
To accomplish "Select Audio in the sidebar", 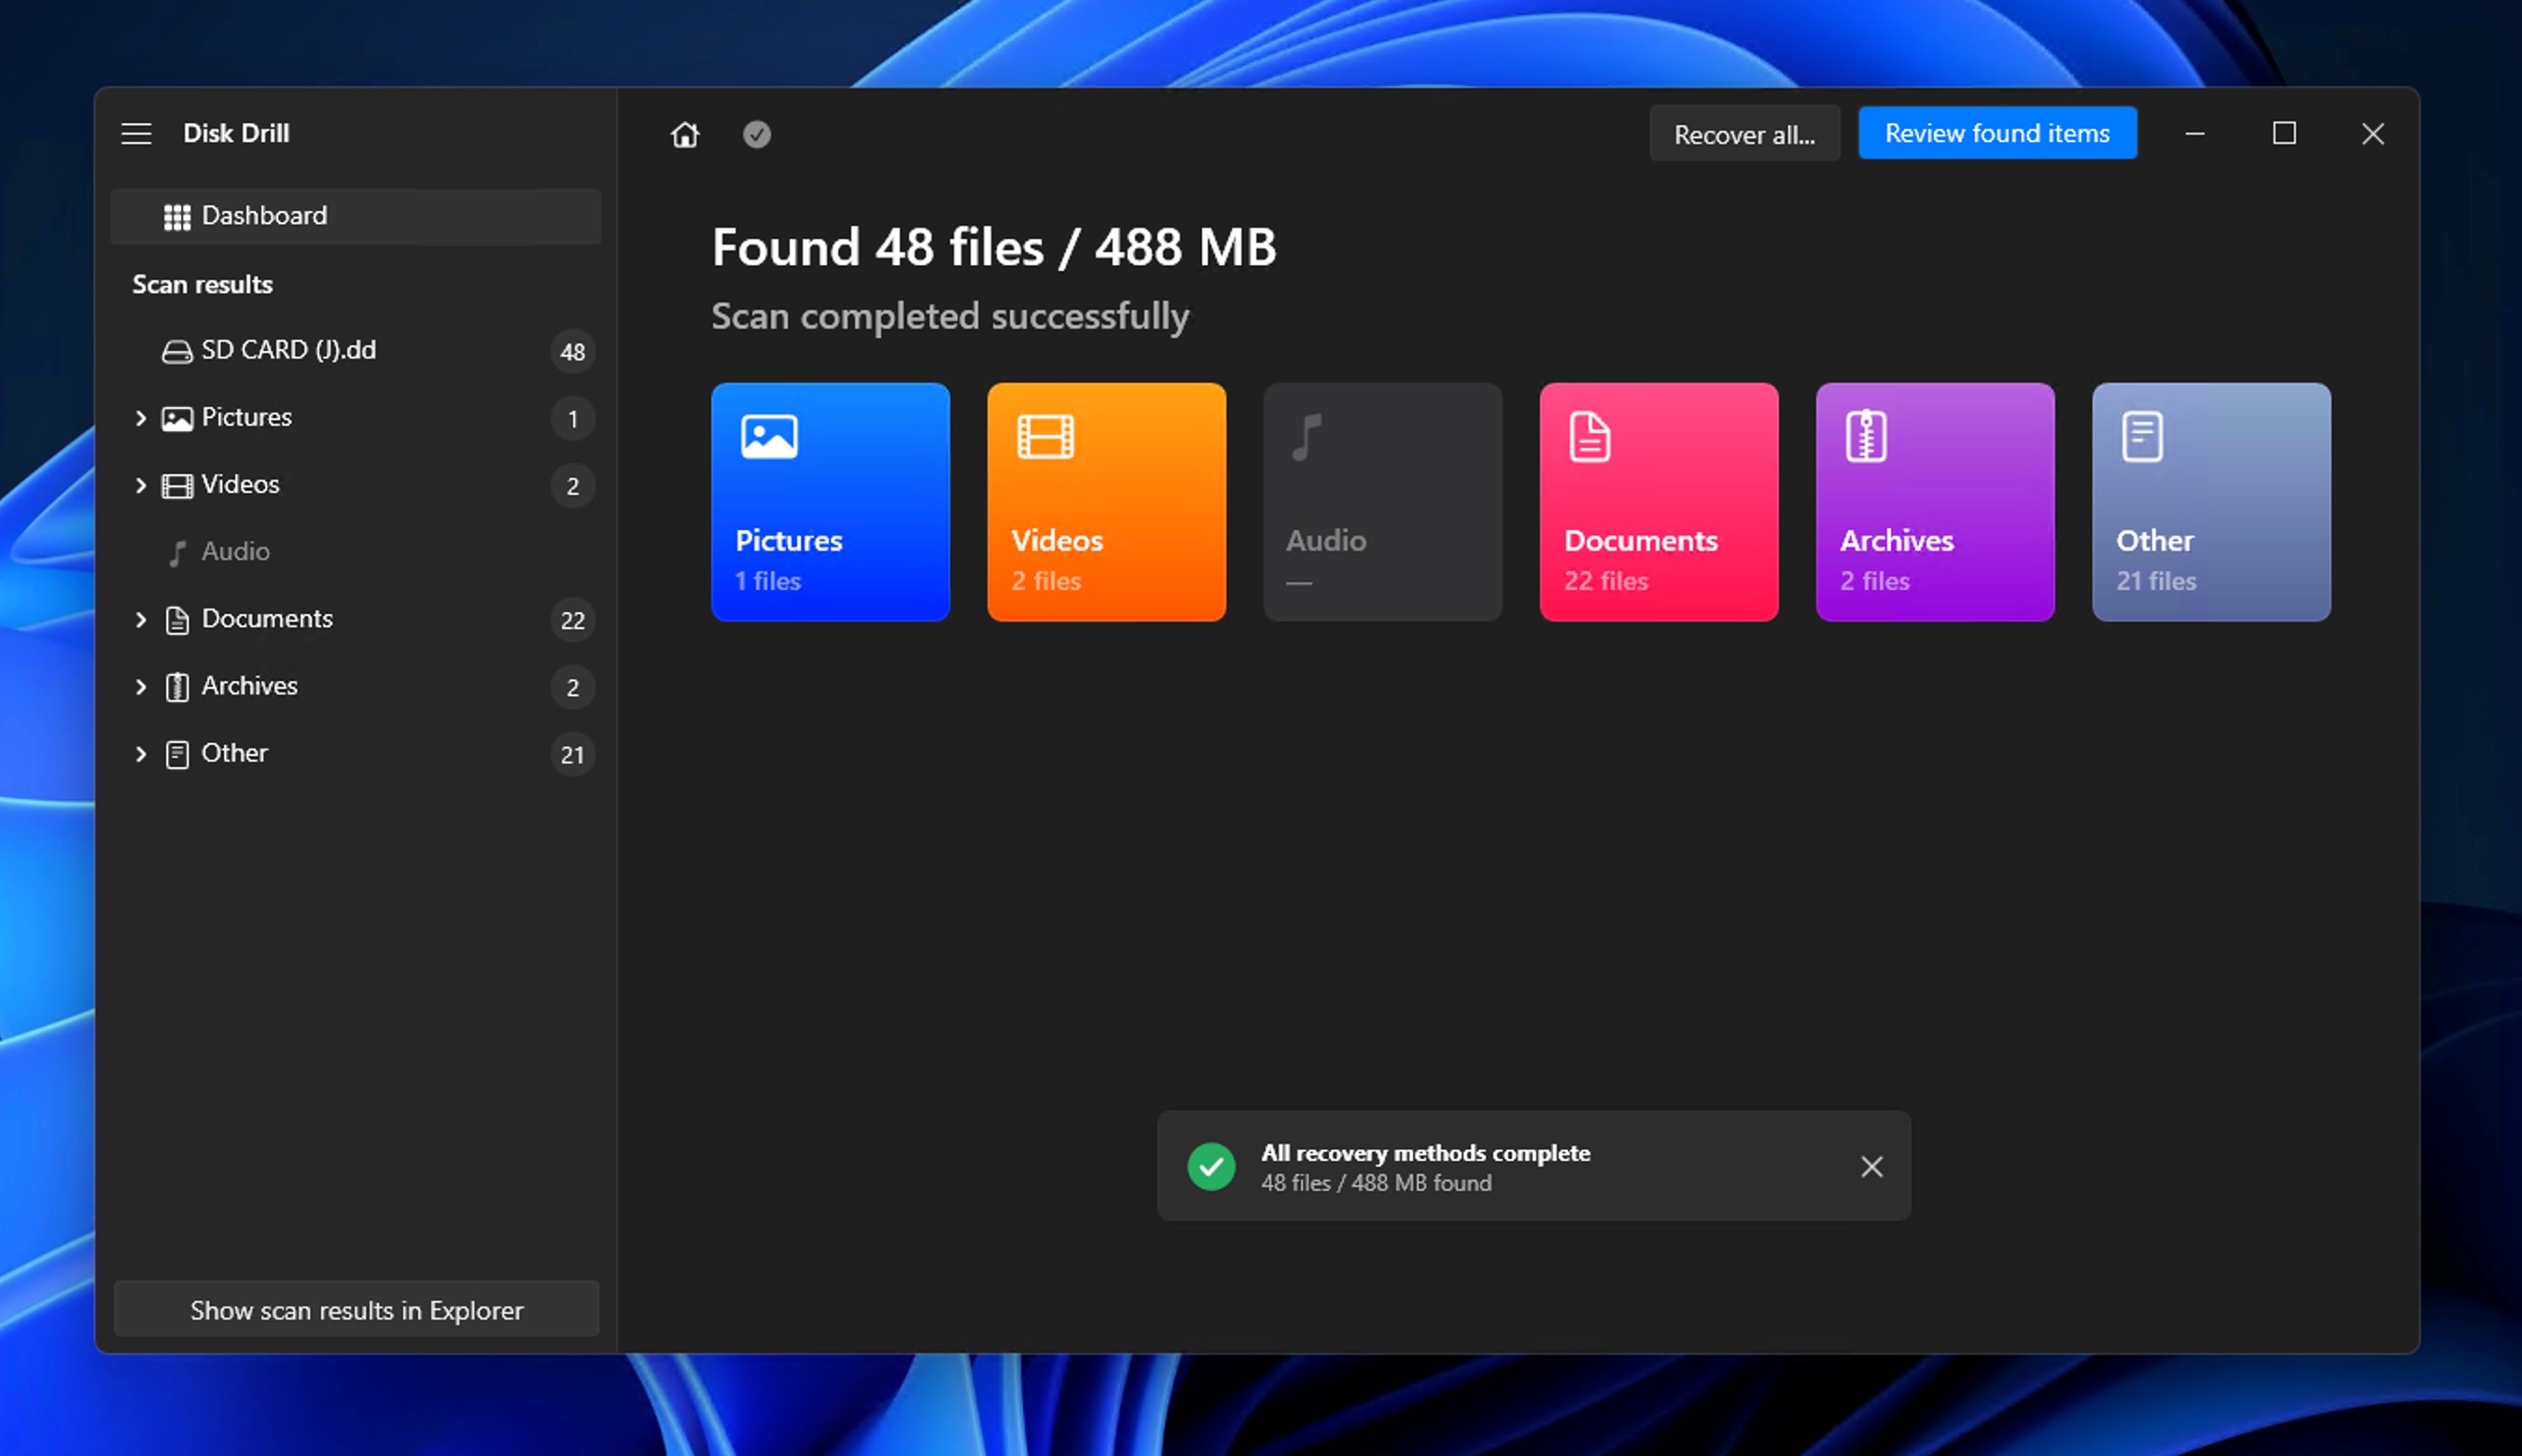I will 235,551.
